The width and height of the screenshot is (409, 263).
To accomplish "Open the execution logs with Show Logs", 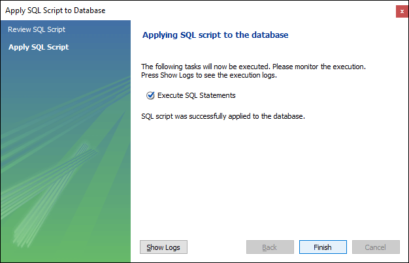I will [x=163, y=247].
